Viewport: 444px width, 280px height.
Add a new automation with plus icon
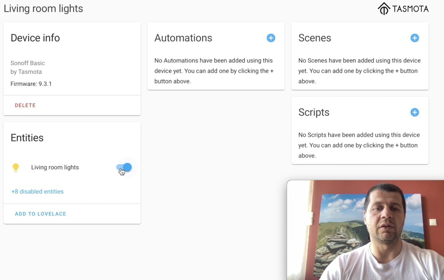coord(271,38)
